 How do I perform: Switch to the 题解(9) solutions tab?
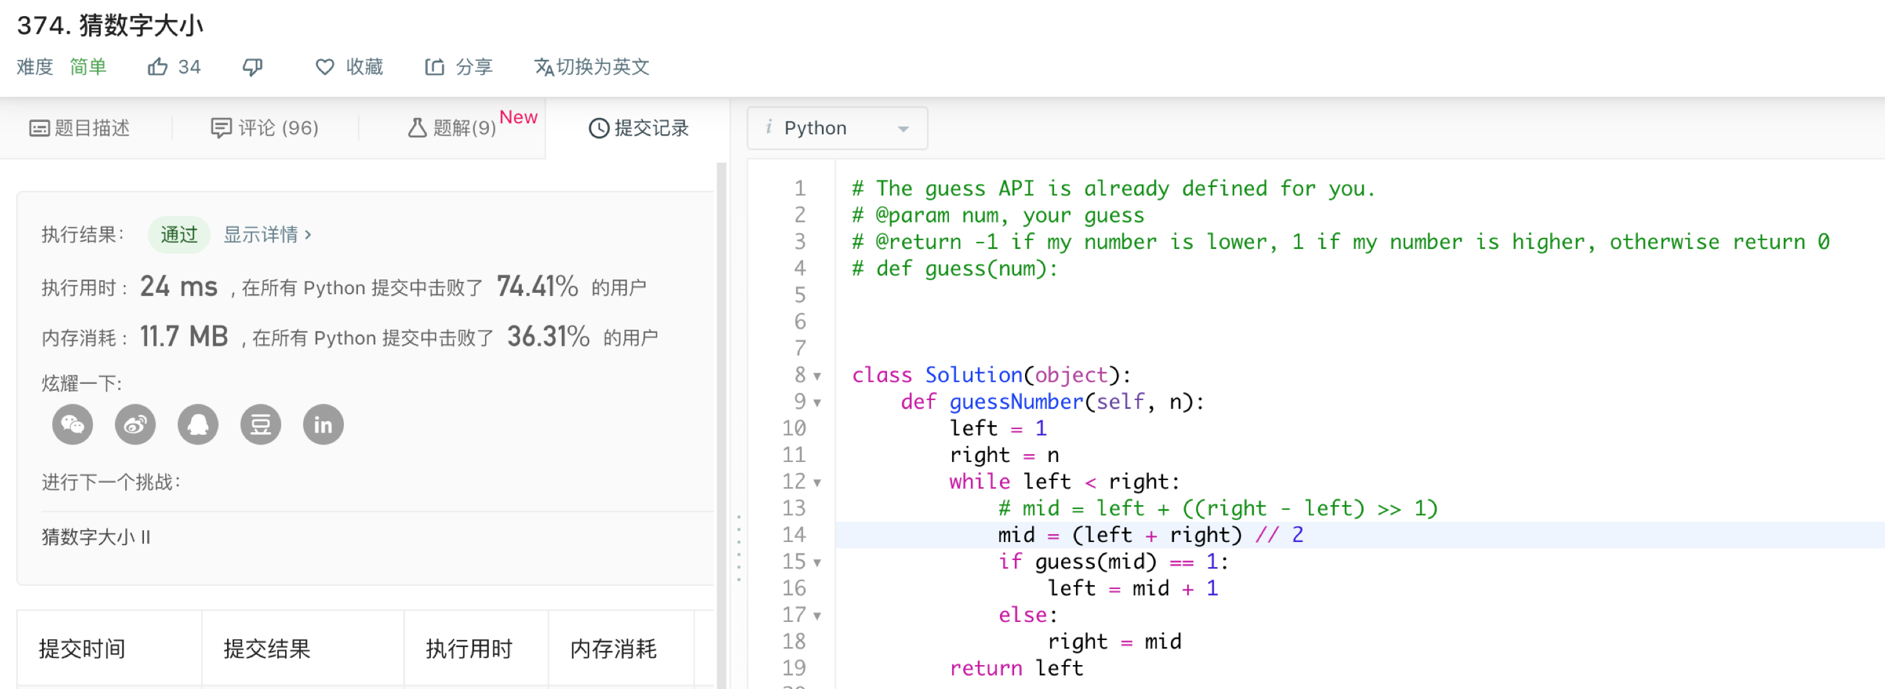pyautogui.click(x=452, y=128)
